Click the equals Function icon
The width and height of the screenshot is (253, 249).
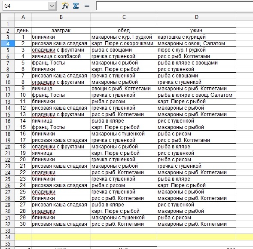(87, 6)
